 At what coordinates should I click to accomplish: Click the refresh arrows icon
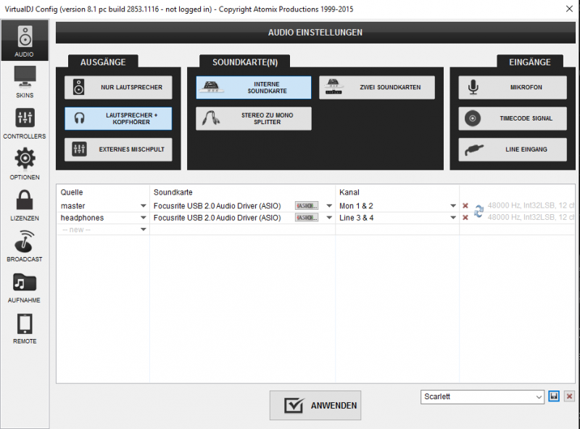[x=478, y=211]
